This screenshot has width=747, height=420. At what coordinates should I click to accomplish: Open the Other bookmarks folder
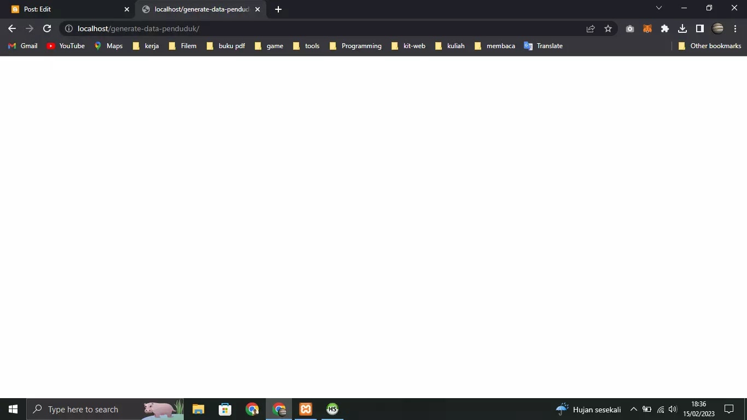pyautogui.click(x=710, y=46)
